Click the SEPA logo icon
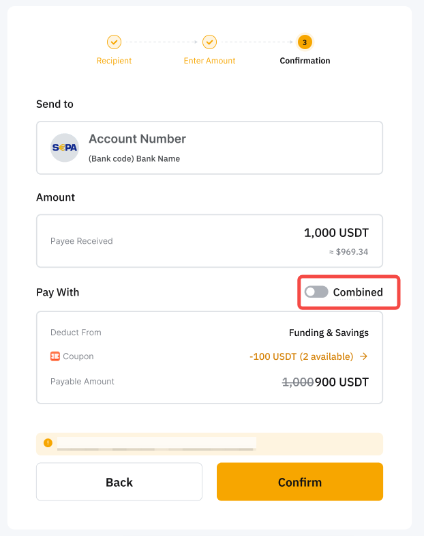Image resolution: width=424 pixels, height=536 pixels. (x=65, y=147)
